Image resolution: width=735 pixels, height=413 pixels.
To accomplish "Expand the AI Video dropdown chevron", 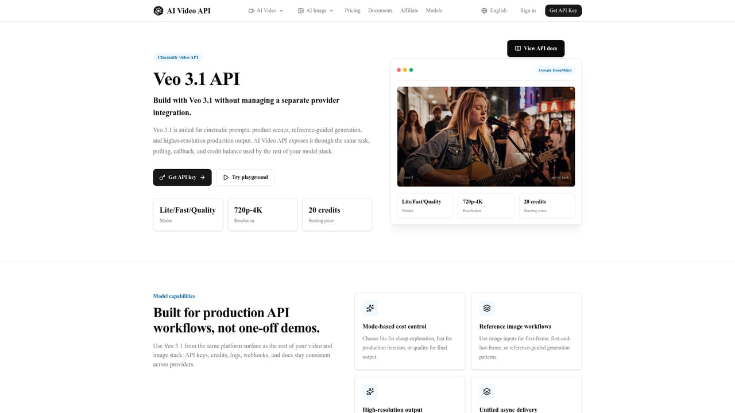I will (x=281, y=10).
